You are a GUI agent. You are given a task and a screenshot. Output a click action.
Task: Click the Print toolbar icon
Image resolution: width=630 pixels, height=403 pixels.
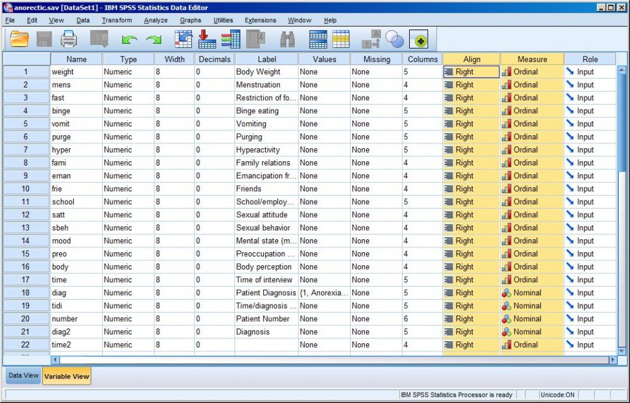point(68,39)
